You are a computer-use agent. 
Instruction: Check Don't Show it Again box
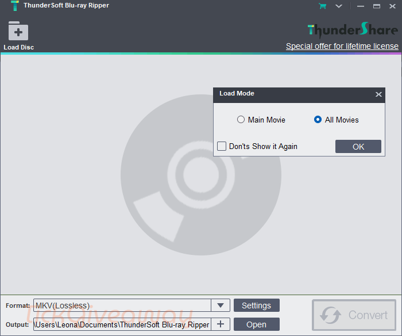(x=222, y=146)
